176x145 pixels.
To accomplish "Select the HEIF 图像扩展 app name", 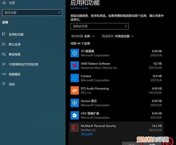I will (90, 113).
